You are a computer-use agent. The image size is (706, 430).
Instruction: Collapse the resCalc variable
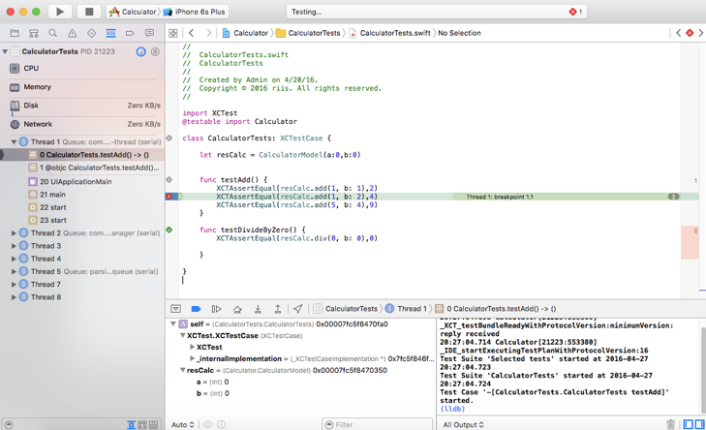point(182,370)
